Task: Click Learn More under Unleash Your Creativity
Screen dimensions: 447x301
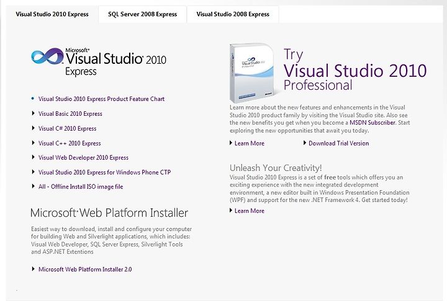Action: 250,211
